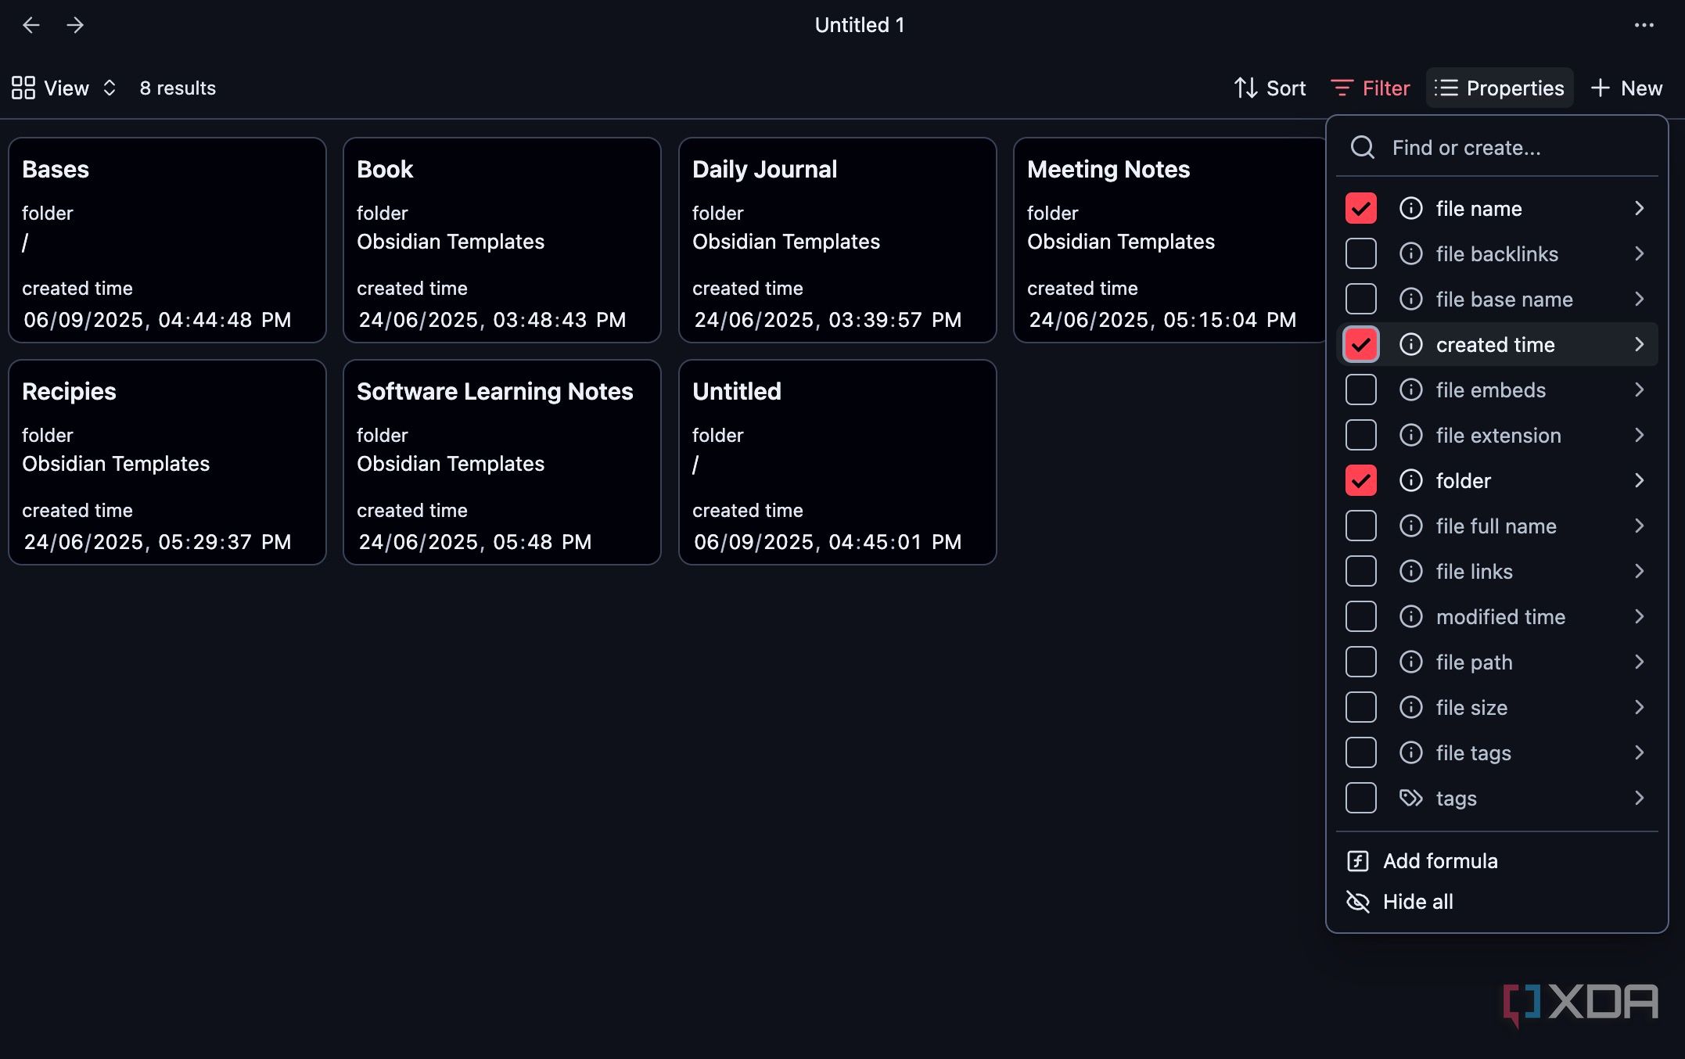The height and width of the screenshot is (1059, 1685).
Task: Expand the created time chevron submenu
Action: click(1640, 344)
